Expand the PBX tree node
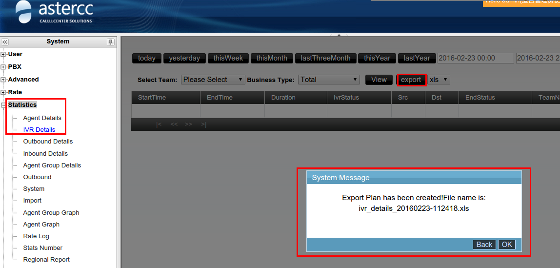The height and width of the screenshot is (268, 560). 3,67
